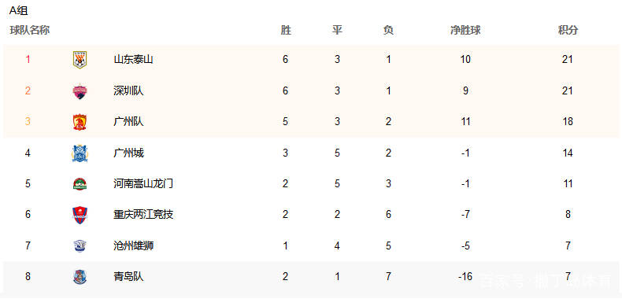Select the 广州城 team name
This screenshot has height=299, width=622.
128,153
